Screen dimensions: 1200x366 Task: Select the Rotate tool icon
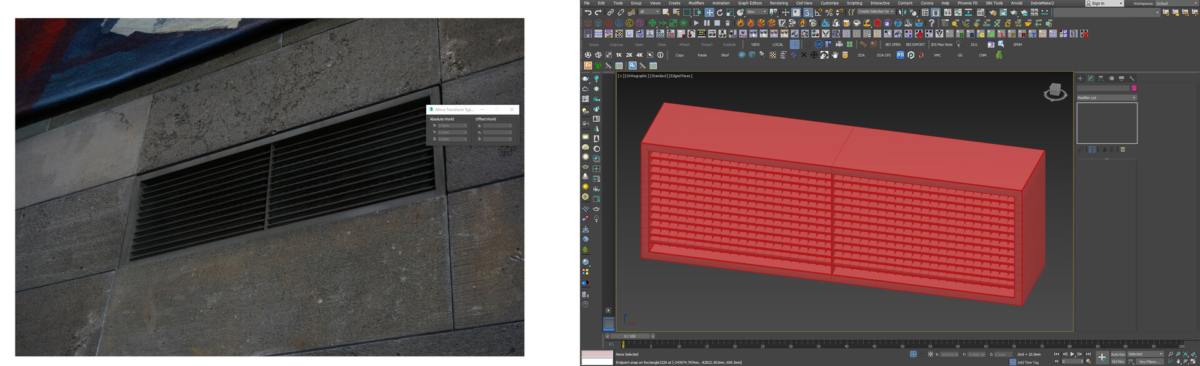coord(719,12)
